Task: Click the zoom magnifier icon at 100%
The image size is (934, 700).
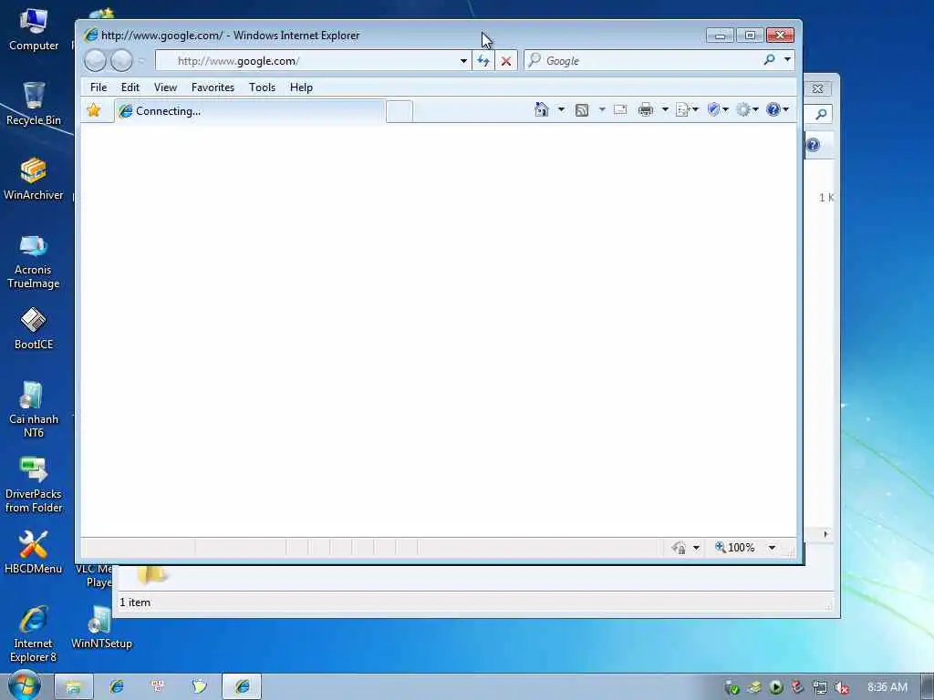Action: (721, 547)
